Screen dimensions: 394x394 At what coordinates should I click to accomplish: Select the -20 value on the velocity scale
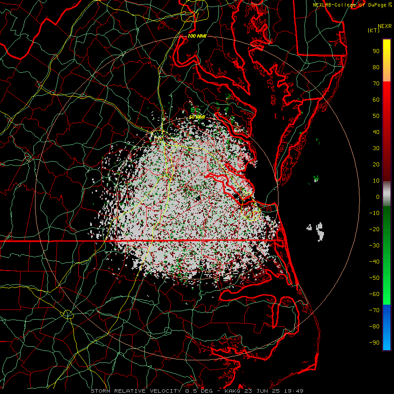click(x=374, y=229)
